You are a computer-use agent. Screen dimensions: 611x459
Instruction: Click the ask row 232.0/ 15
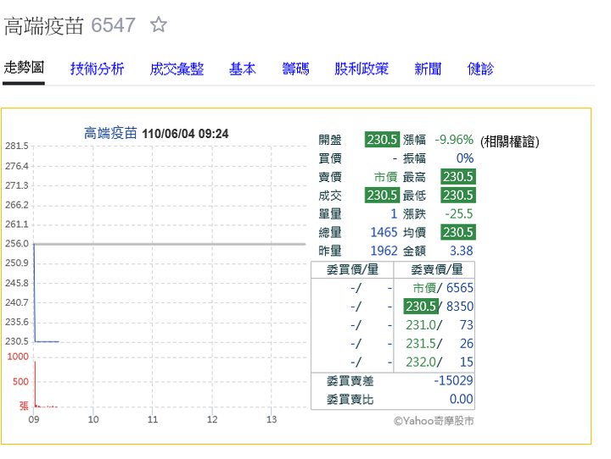coord(440,362)
